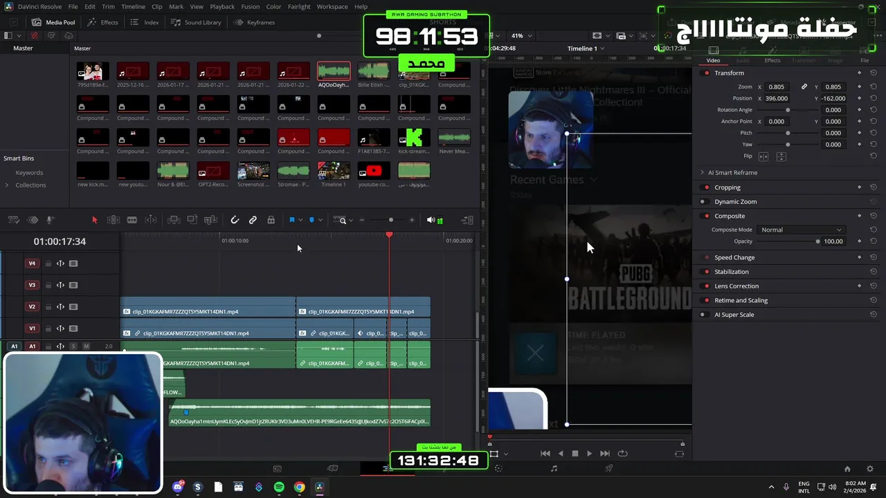The height and width of the screenshot is (498, 886).
Task: Activate the Blade Edit Mode tool
Action: tap(132, 220)
